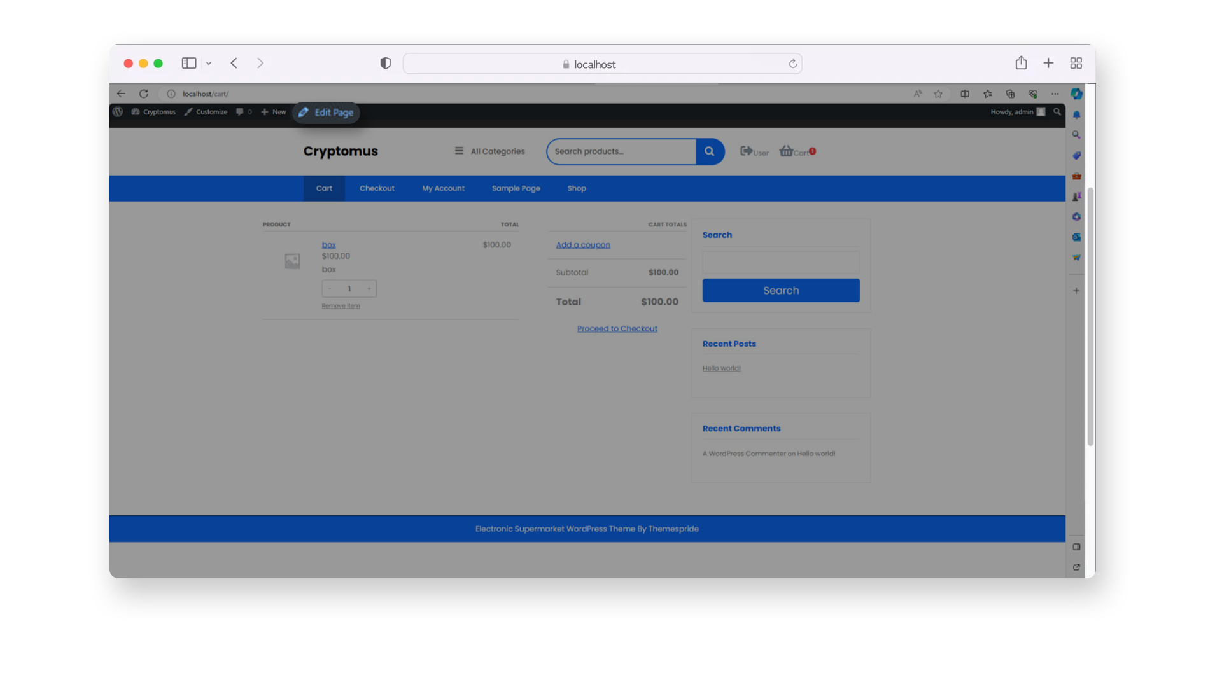Viewport: 1222px width, 687px height.
Task: Click the blue product search magnifier button
Action: (709, 151)
